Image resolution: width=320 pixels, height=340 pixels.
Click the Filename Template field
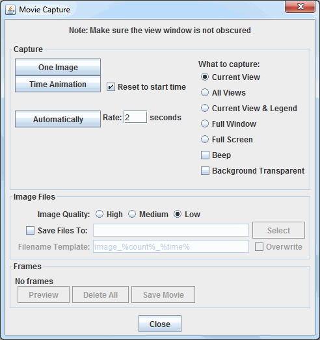point(171,246)
